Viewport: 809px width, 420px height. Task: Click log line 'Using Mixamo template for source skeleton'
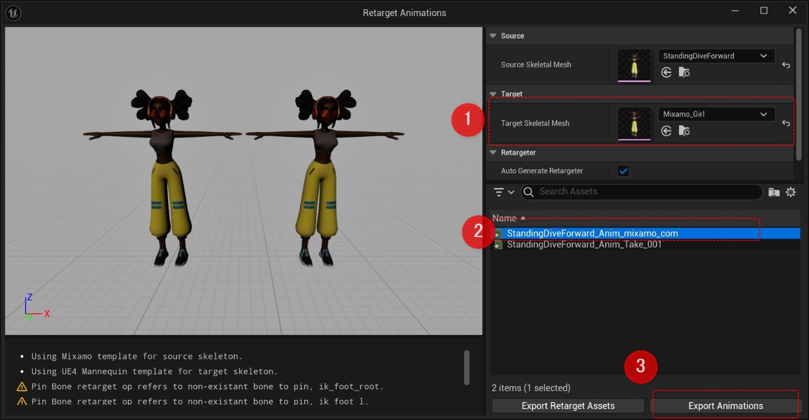click(x=137, y=356)
